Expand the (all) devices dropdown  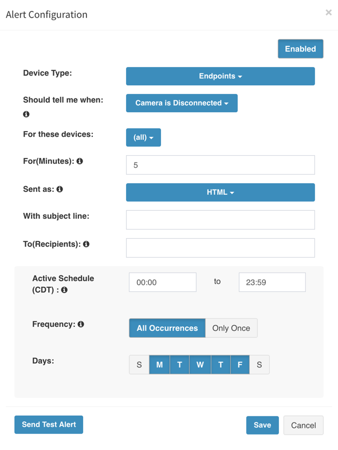(x=143, y=137)
